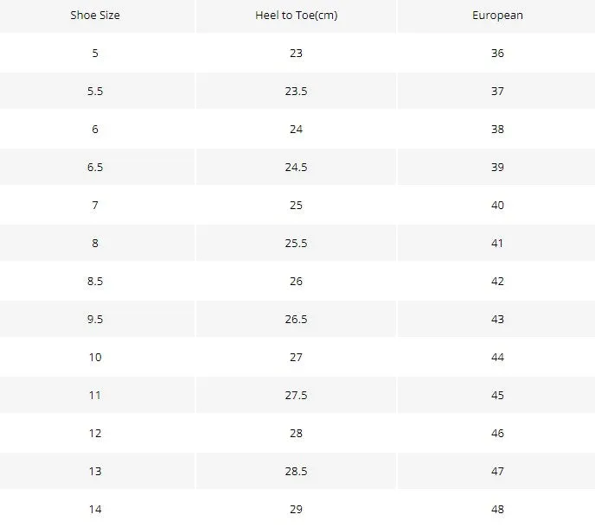Click European size 48 cell
The image size is (595, 527).
[x=497, y=509]
